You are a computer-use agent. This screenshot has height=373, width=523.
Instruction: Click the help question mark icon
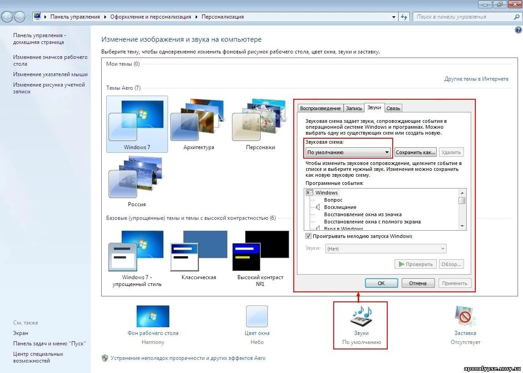tap(518, 30)
